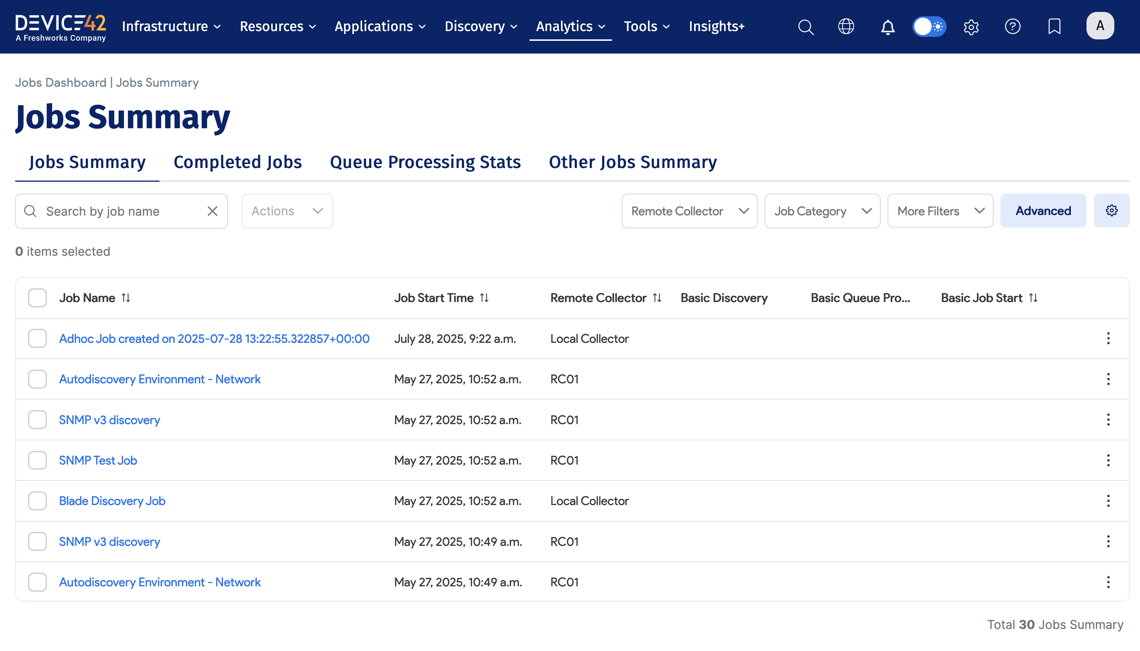This screenshot has height=651, width=1140.
Task: Open 10:52 Autodiscovery Environment - Network link
Action: click(x=160, y=379)
